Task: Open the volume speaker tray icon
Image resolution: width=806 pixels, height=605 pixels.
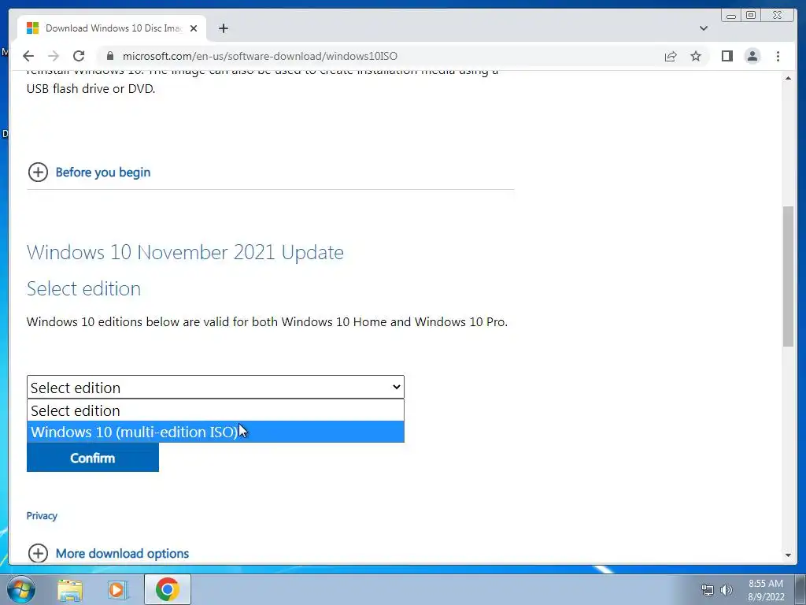Action: click(x=726, y=590)
